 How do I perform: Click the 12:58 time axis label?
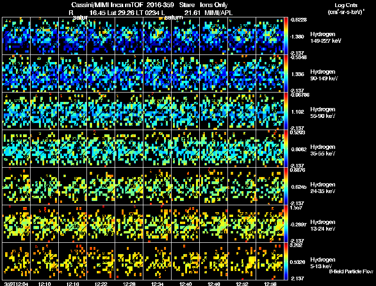(270, 284)
